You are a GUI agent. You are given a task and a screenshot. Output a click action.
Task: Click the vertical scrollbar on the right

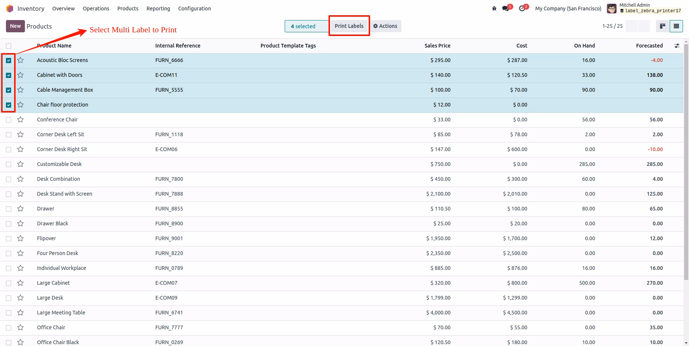(686, 163)
